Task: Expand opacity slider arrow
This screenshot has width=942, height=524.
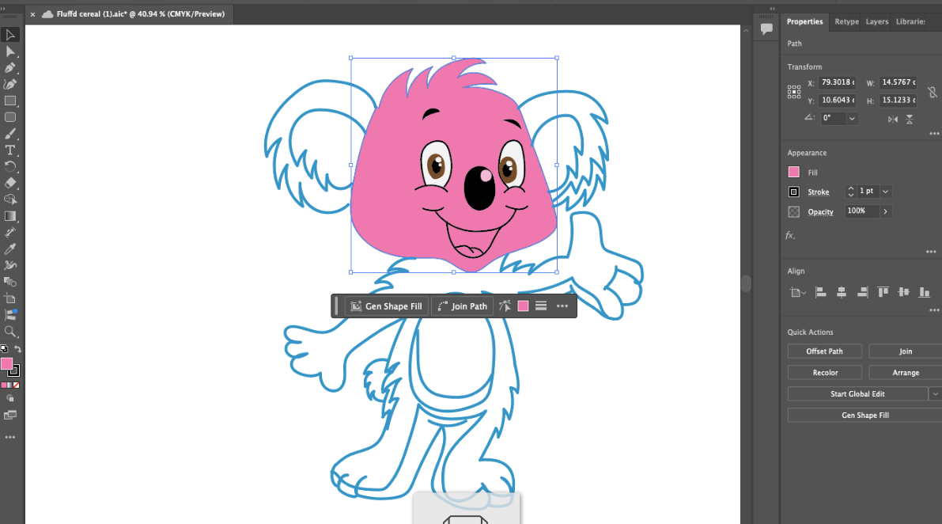Action: (x=886, y=211)
